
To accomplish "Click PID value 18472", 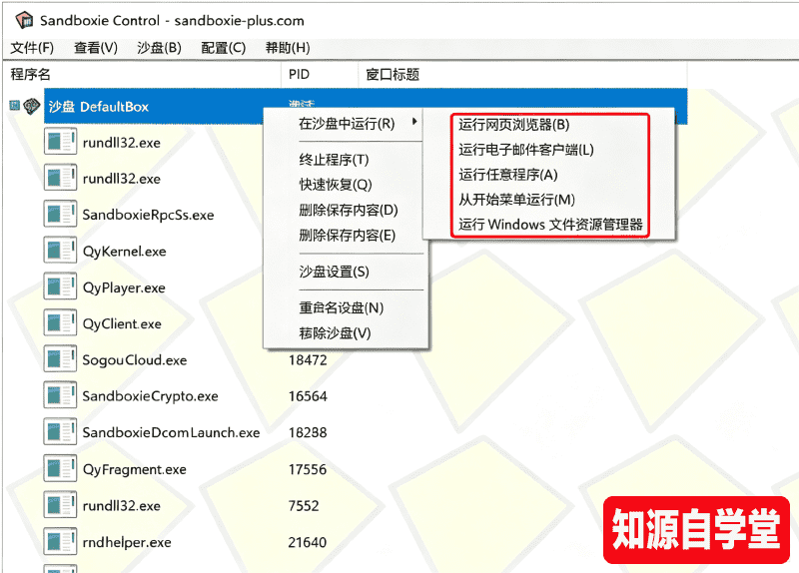I will click(x=308, y=359).
